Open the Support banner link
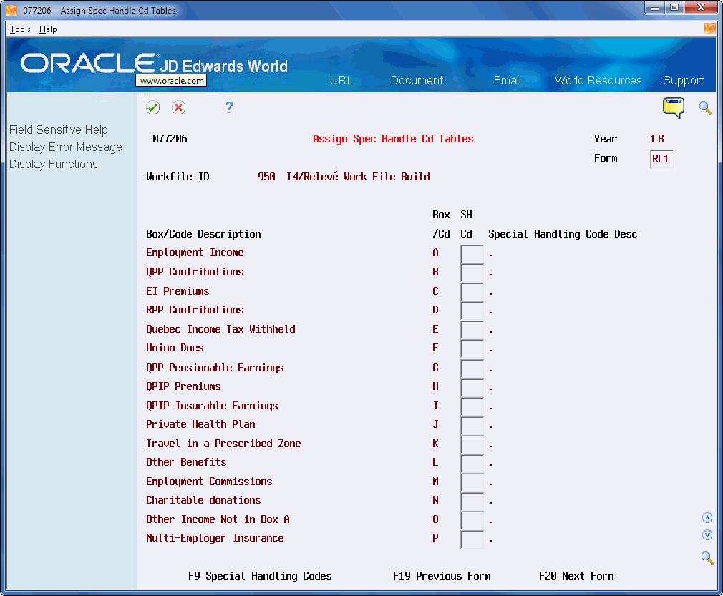 tap(683, 81)
